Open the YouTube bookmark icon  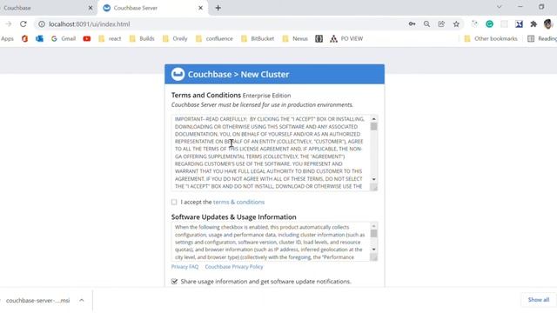tap(87, 38)
